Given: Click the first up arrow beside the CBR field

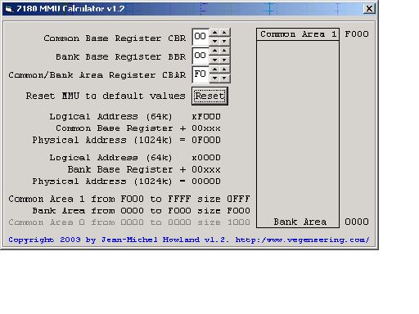Looking at the screenshot, I should coord(215,33).
